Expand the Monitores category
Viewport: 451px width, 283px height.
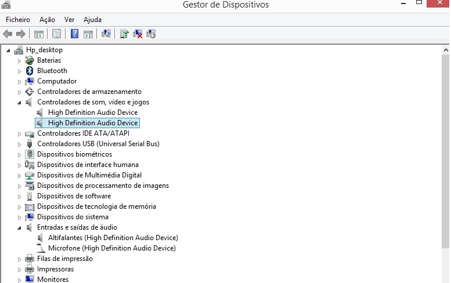pyautogui.click(x=19, y=280)
